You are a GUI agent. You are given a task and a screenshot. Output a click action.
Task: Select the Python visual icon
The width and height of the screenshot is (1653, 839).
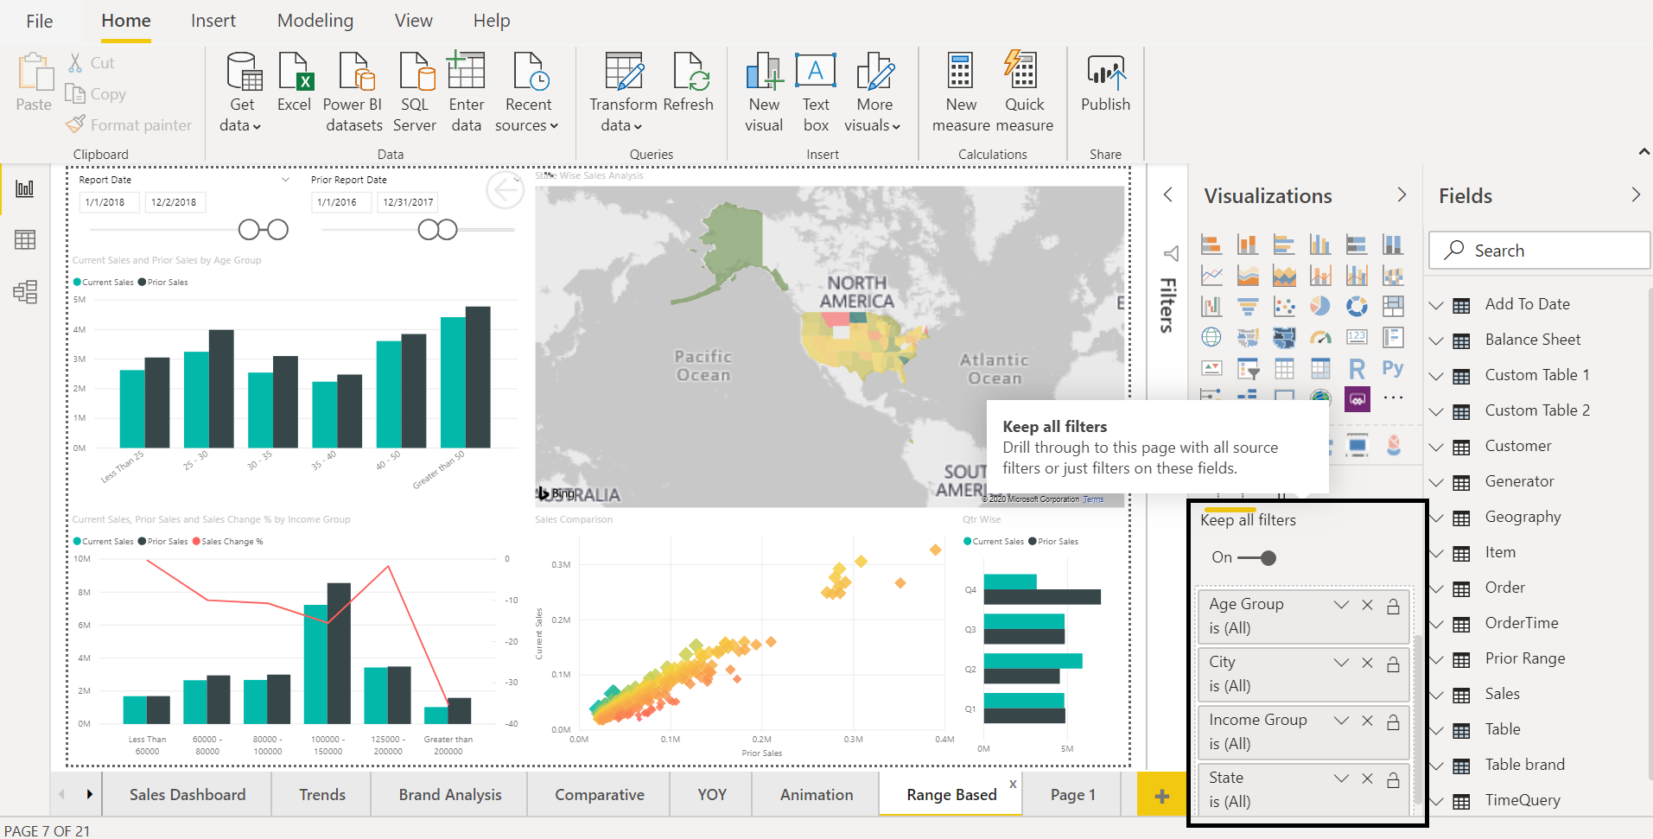tap(1393, 369)
